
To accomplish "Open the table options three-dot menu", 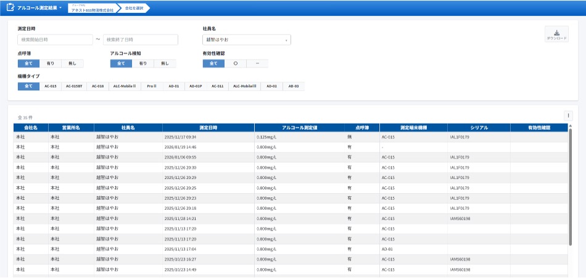I will pos(568,115).
